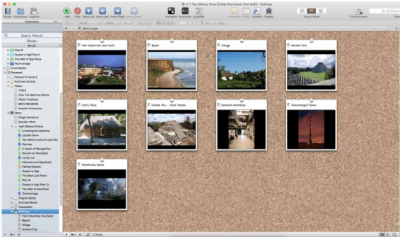Click the green Add item icon
Image resolution: width=400 pixels, height=237 pixels.
tap(67, 11)
